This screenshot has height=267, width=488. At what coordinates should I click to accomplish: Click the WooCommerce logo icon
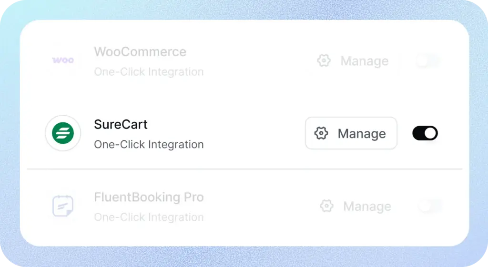[x=63, y=60]
